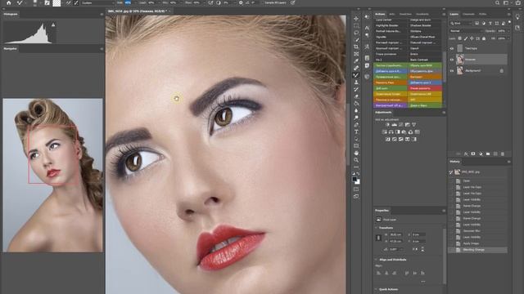The height and width of the screenshot is (294, 524).
Task: Create new group folder icon in Layers
Action: 488,154
